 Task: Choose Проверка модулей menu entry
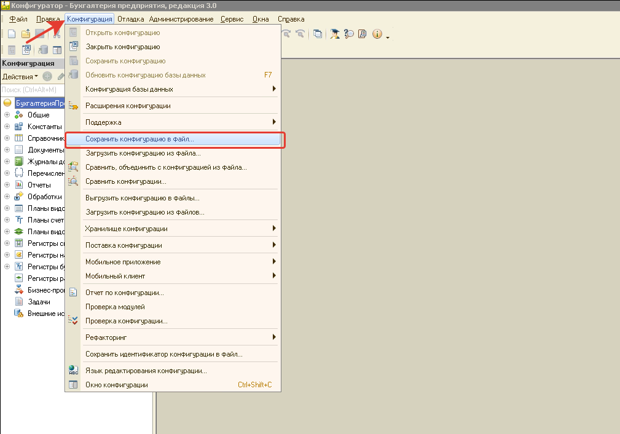point(173,307)
